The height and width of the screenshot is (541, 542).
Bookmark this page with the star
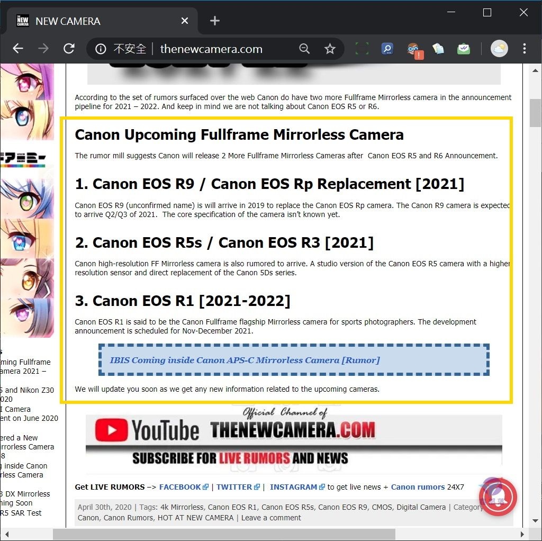coord(330,49)
